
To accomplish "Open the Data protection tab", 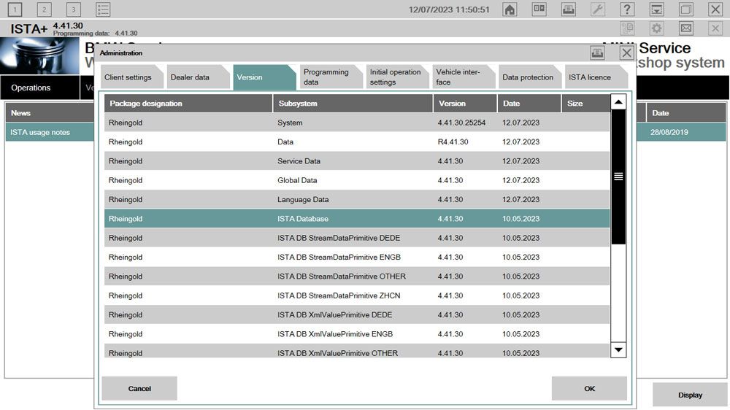I will [529, 77].
